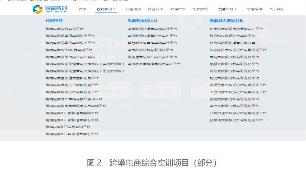
Task: Click the 跨境电商 category heading
Action: click(x=54, y=21)
